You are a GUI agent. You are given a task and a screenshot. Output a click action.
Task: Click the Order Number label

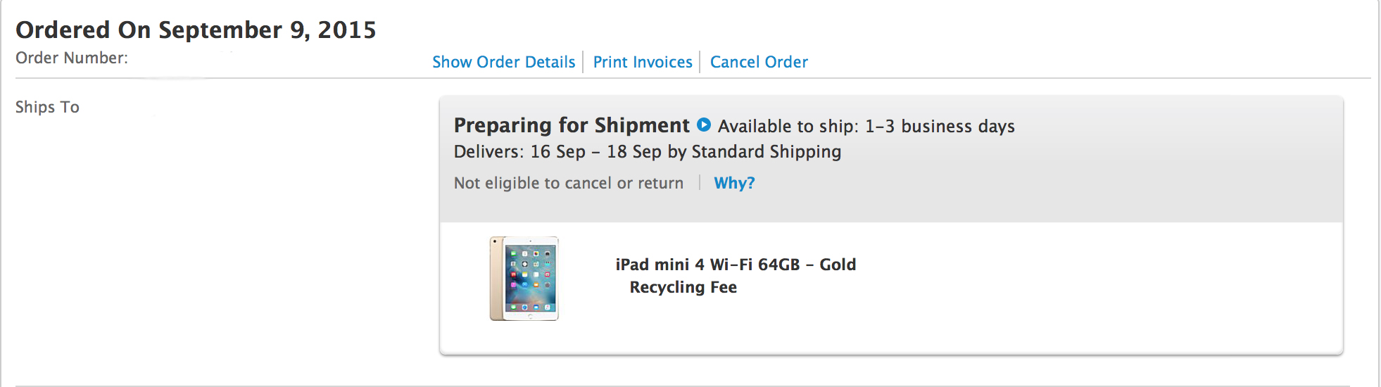point(72,58)
